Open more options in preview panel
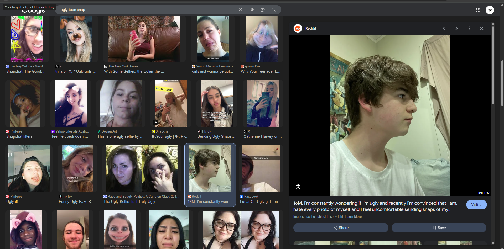This screenshot has height=249, width=504. (x=469, y=28)
